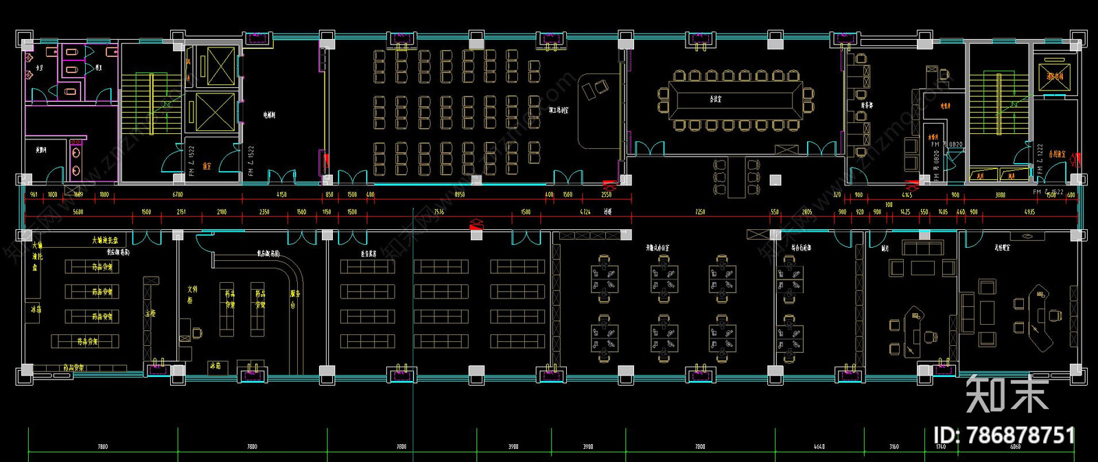Image resolution: width=1098 pixels, height=462 pixels.
Task: Click the 1425 dimension value
Action: pyautogui.click(x=905, y=212)
